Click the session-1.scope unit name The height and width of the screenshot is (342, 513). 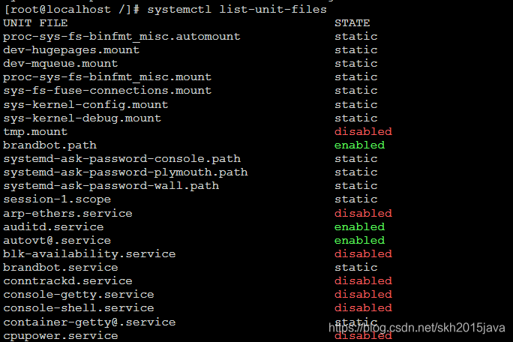[57, 199]
